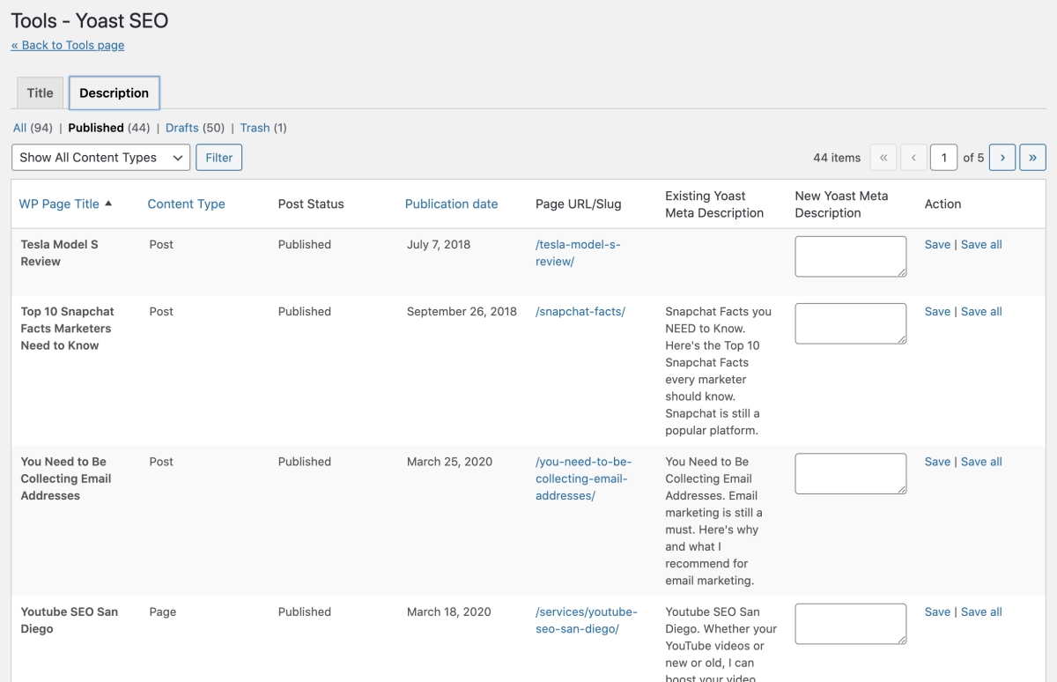Open /services/youtube-seo-san-diego/ link

587,620
